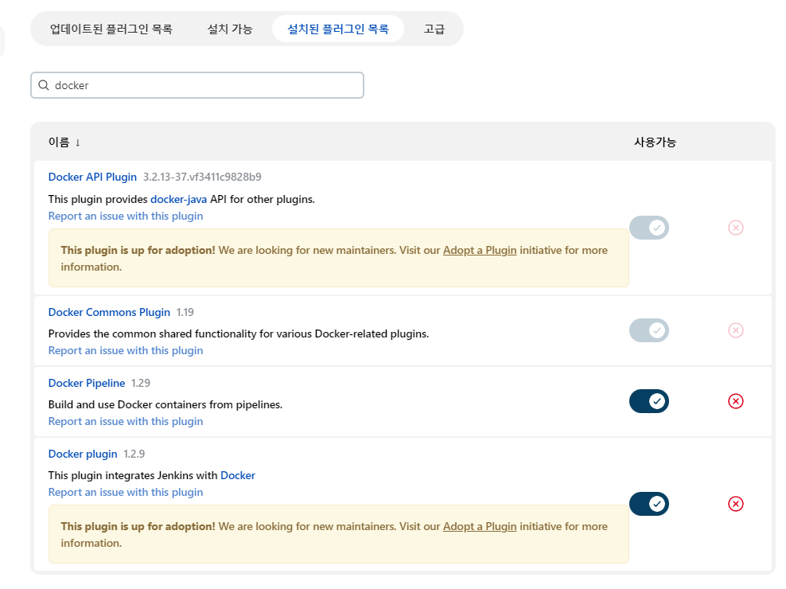Uninstall Docker Pipeline via red X icon

point(735,401)
